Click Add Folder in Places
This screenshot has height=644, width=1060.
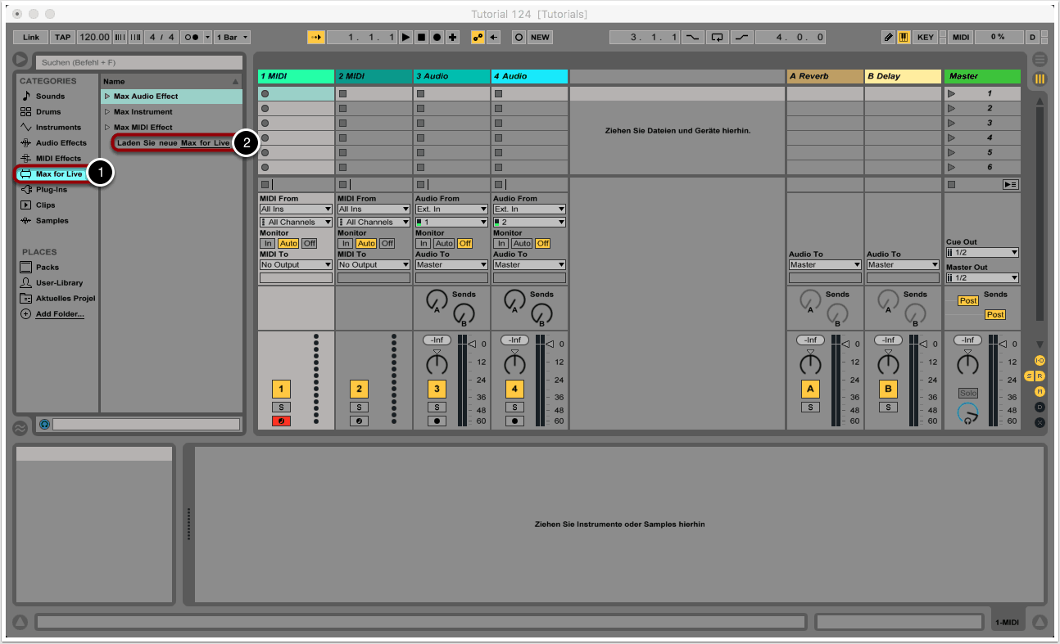(59, 314)
